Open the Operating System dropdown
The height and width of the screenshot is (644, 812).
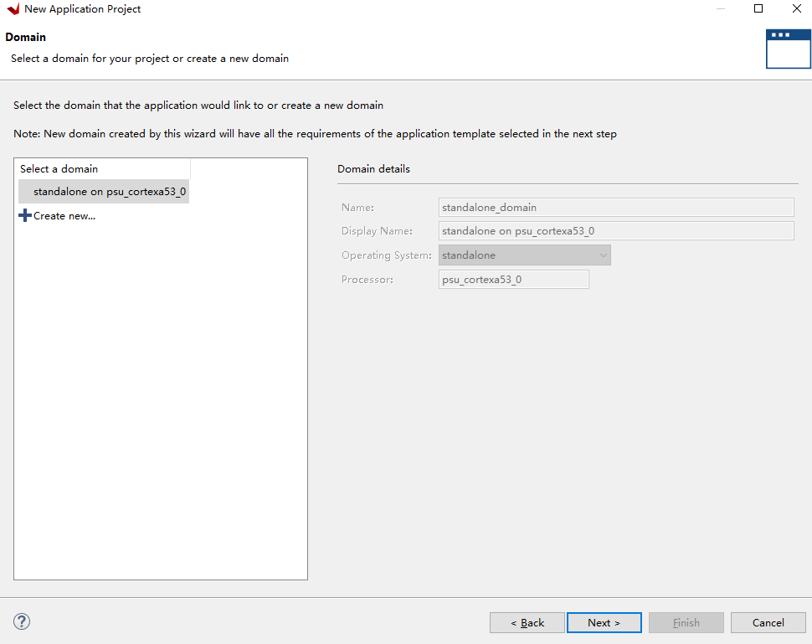(525, 255)
